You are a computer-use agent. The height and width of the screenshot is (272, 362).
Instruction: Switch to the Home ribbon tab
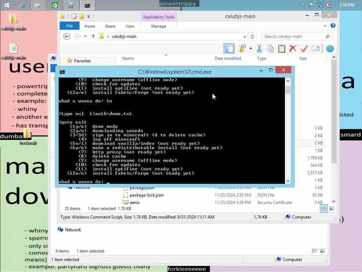[89, 26]
